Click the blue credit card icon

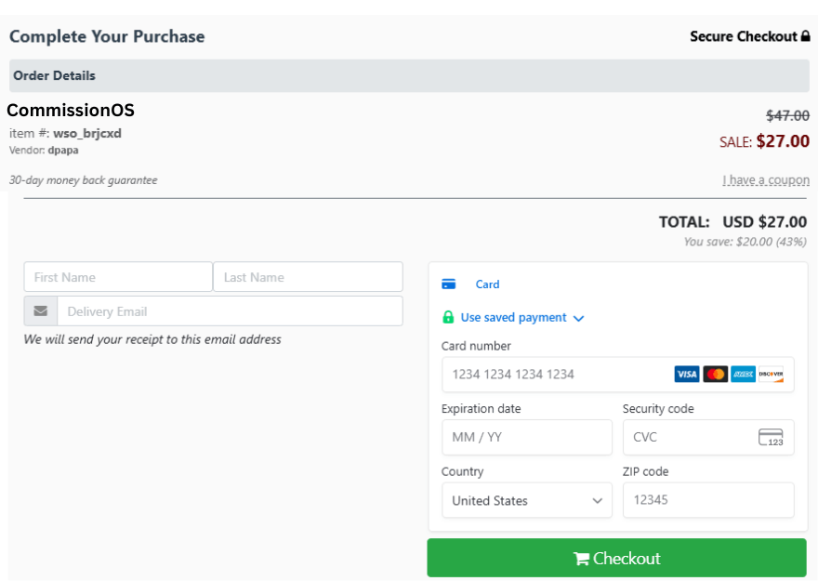coord(449,284)
